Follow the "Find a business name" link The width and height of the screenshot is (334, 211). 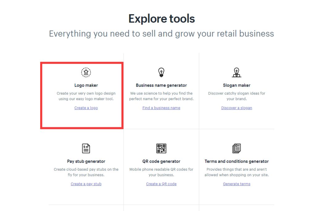tap(161, 108)
